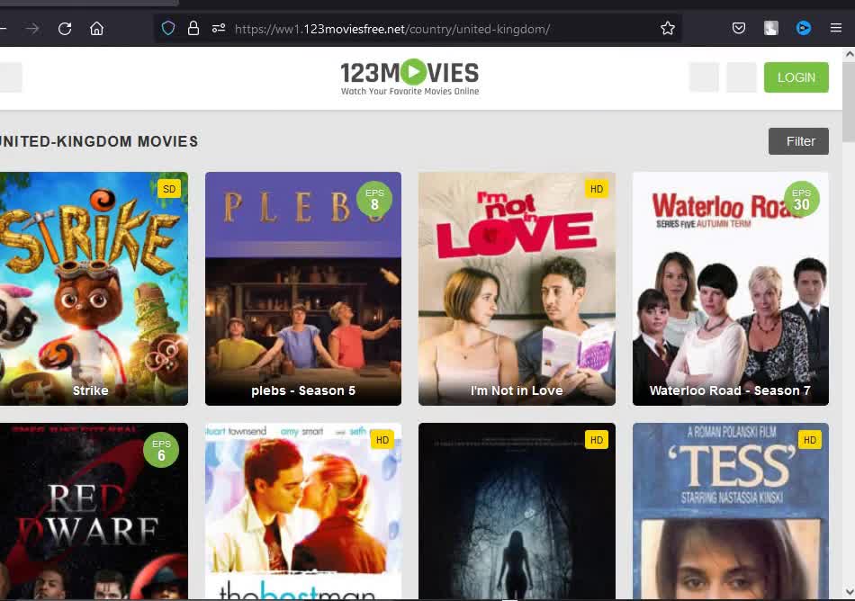Open the Tess movie poster
The height and width of the screenshot is (601, 855).
tap(731, 511)
